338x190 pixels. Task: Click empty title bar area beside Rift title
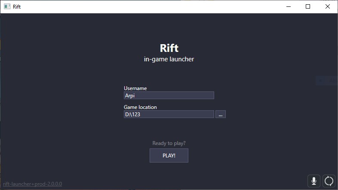151,6
